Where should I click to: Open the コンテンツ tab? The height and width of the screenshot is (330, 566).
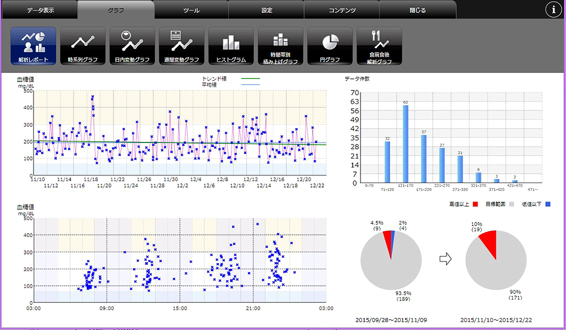pos(342,10)
